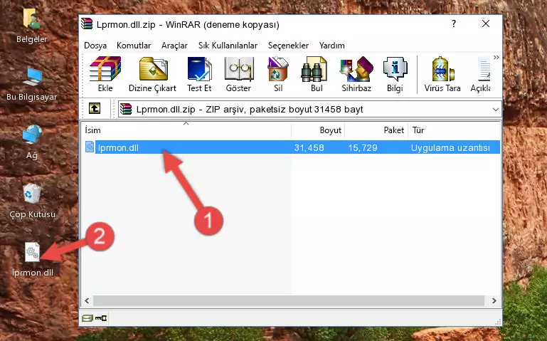Open the Yardım menu
Viewport: 547px width, 341px height.
point(331,46)
